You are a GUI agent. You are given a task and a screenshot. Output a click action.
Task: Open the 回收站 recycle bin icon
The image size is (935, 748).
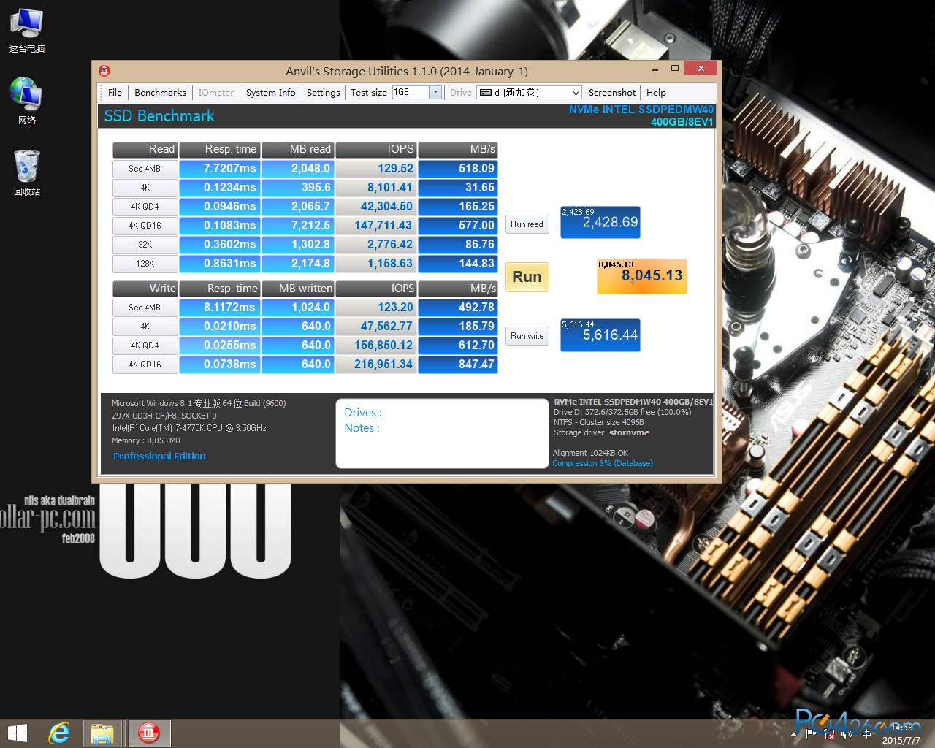[x=27, y=173]
